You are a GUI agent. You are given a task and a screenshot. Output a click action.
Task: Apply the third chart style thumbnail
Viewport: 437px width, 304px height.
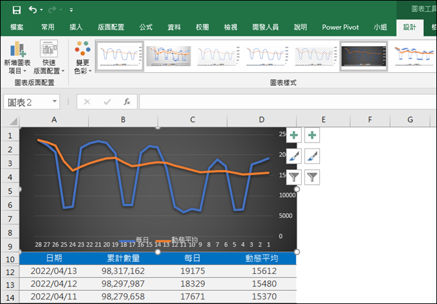pyautogui.click(x=217, y=56)
